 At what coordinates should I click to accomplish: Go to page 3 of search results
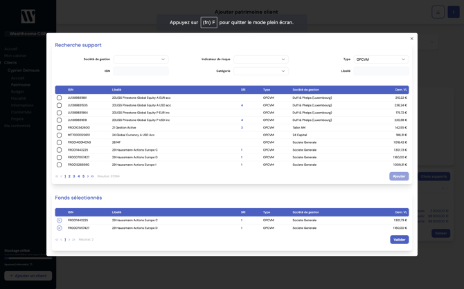74,176
